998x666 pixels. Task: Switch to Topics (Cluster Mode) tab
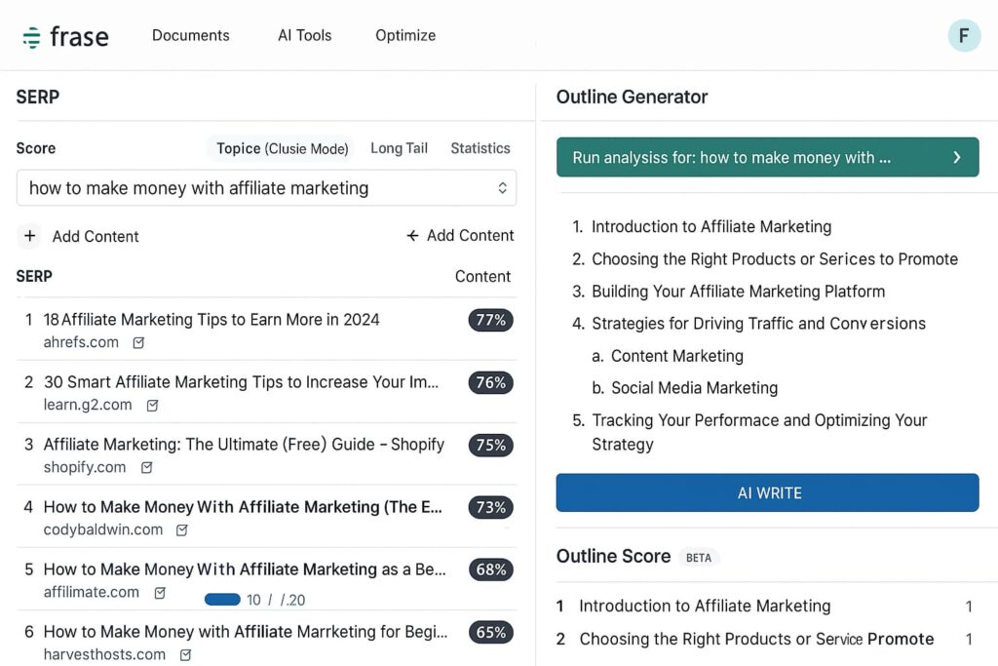282,148
